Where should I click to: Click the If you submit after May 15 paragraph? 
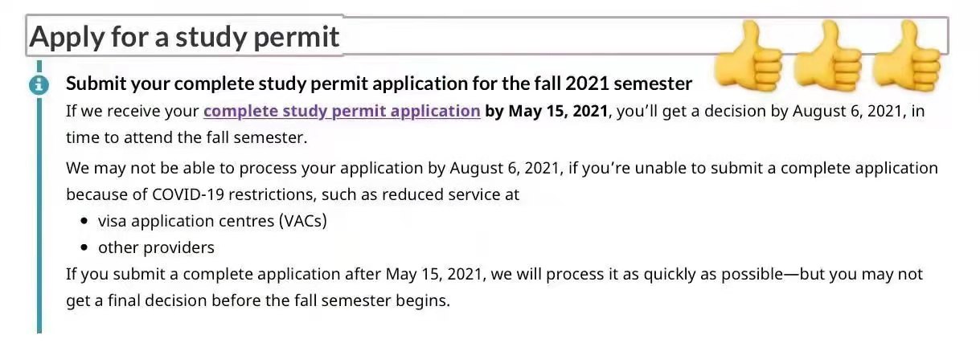tap(494, 288)
